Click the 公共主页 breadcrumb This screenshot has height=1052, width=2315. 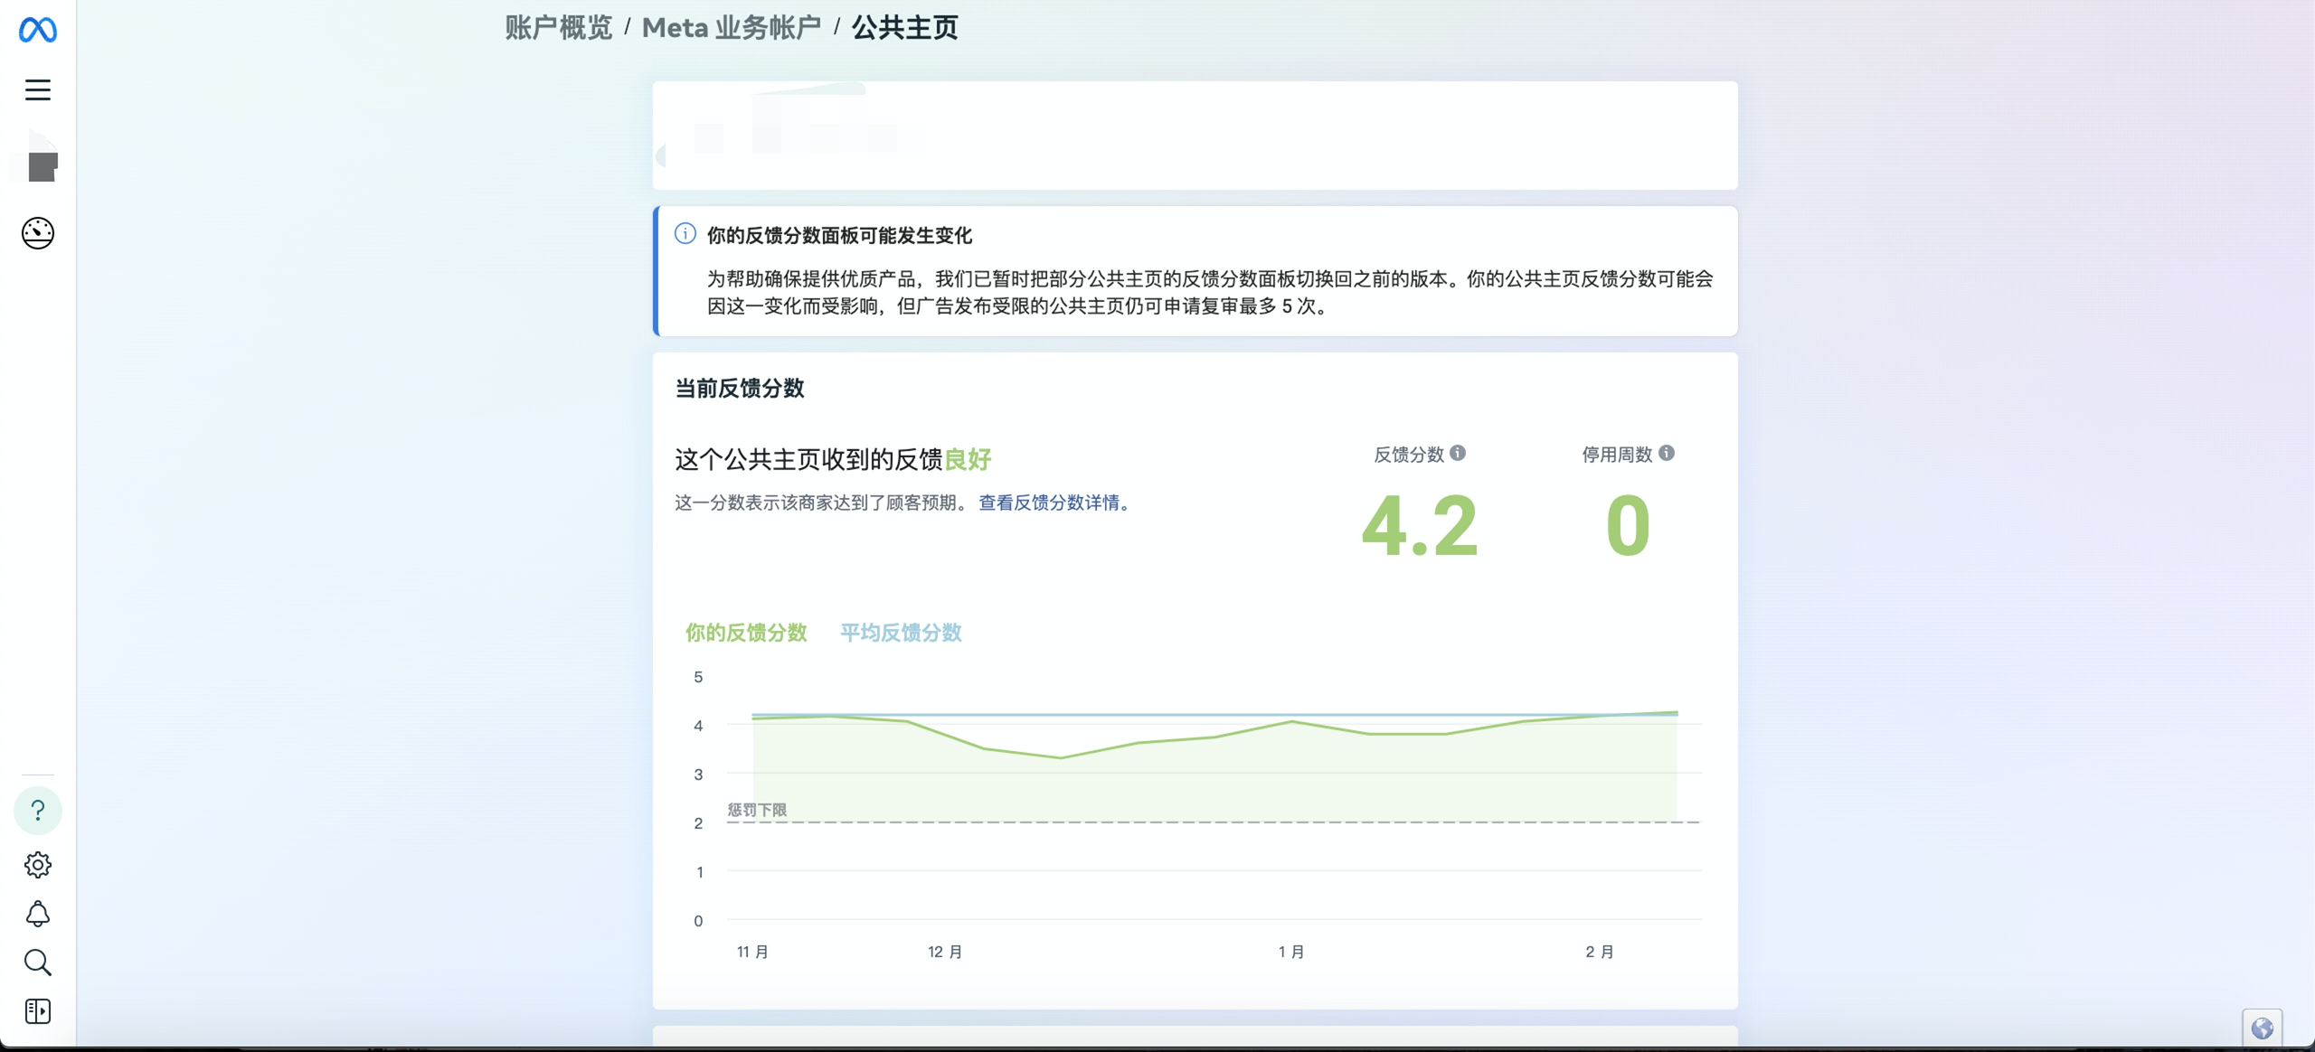[904, 28]
